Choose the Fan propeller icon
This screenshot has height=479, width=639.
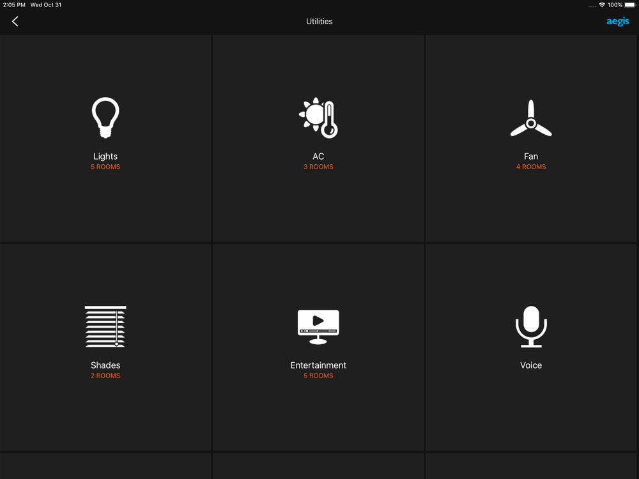coord(531,118)
